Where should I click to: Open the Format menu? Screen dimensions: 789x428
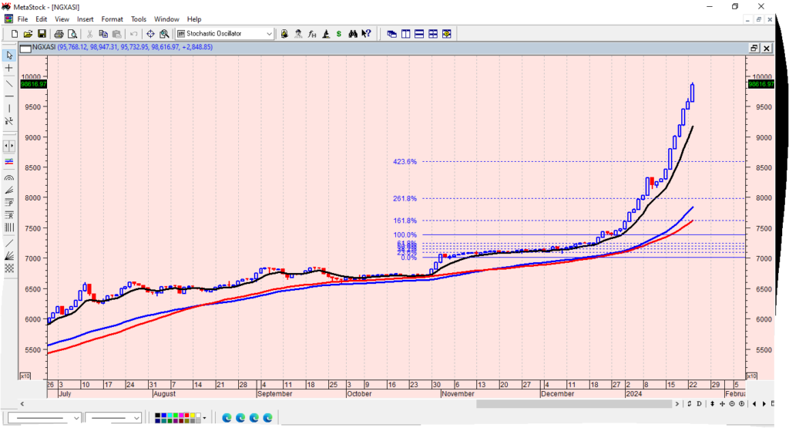(112, 19)
